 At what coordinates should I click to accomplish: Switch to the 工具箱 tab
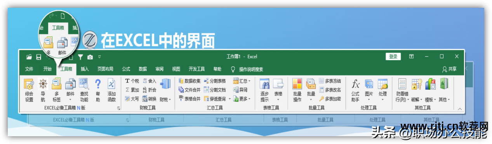tap(66, 69)
